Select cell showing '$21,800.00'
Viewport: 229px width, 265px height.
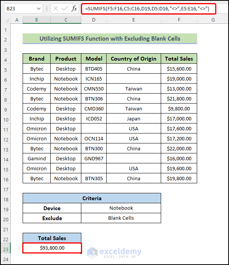179,99
